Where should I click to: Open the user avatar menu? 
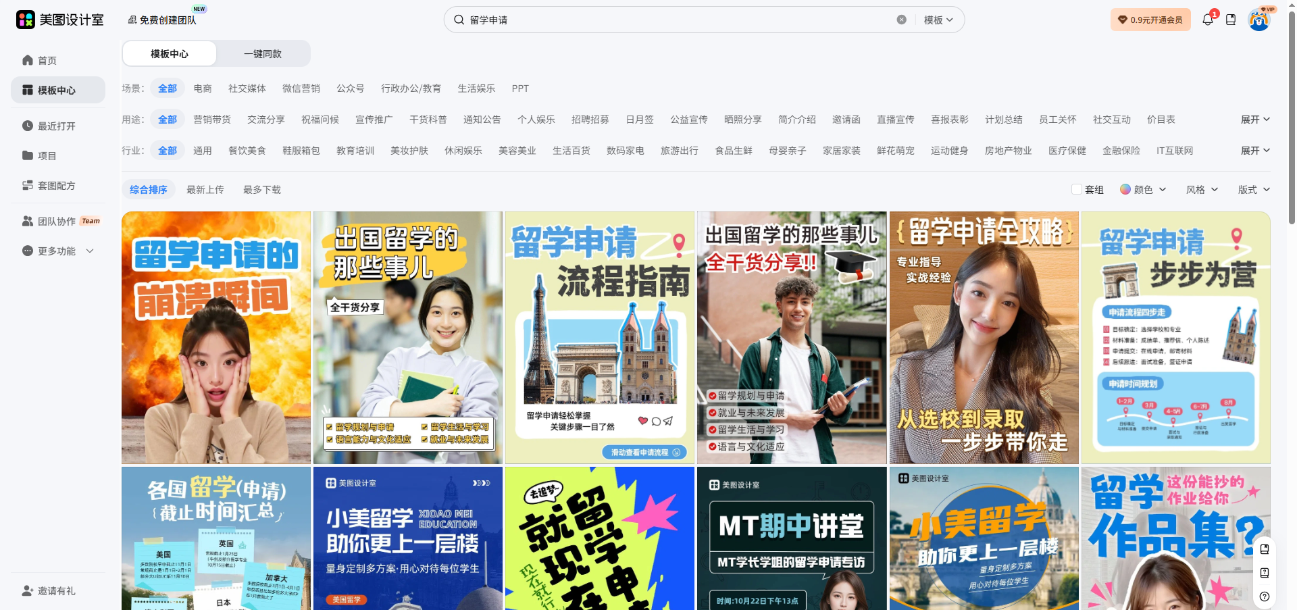pyautogui.click(x=1258, y=20)
